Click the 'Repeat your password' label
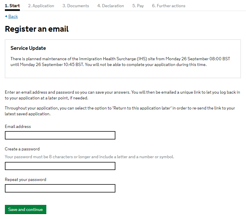 tap(25, 180)
